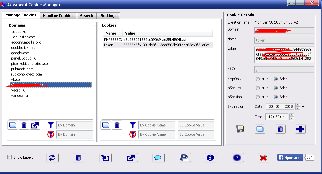Select 1cloudstat.com domain
The width and height of the screenshot is (322, 174).
tap(51, 37)
